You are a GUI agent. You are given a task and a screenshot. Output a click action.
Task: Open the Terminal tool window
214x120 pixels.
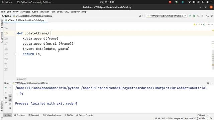[x=34, y=115]
